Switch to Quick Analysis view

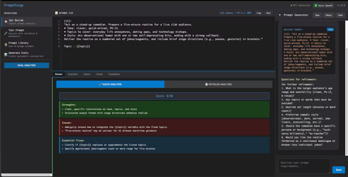point(110,84)
